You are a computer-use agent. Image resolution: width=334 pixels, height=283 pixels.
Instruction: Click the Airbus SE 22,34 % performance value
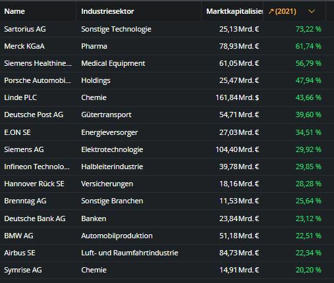(x=308, y=253)
